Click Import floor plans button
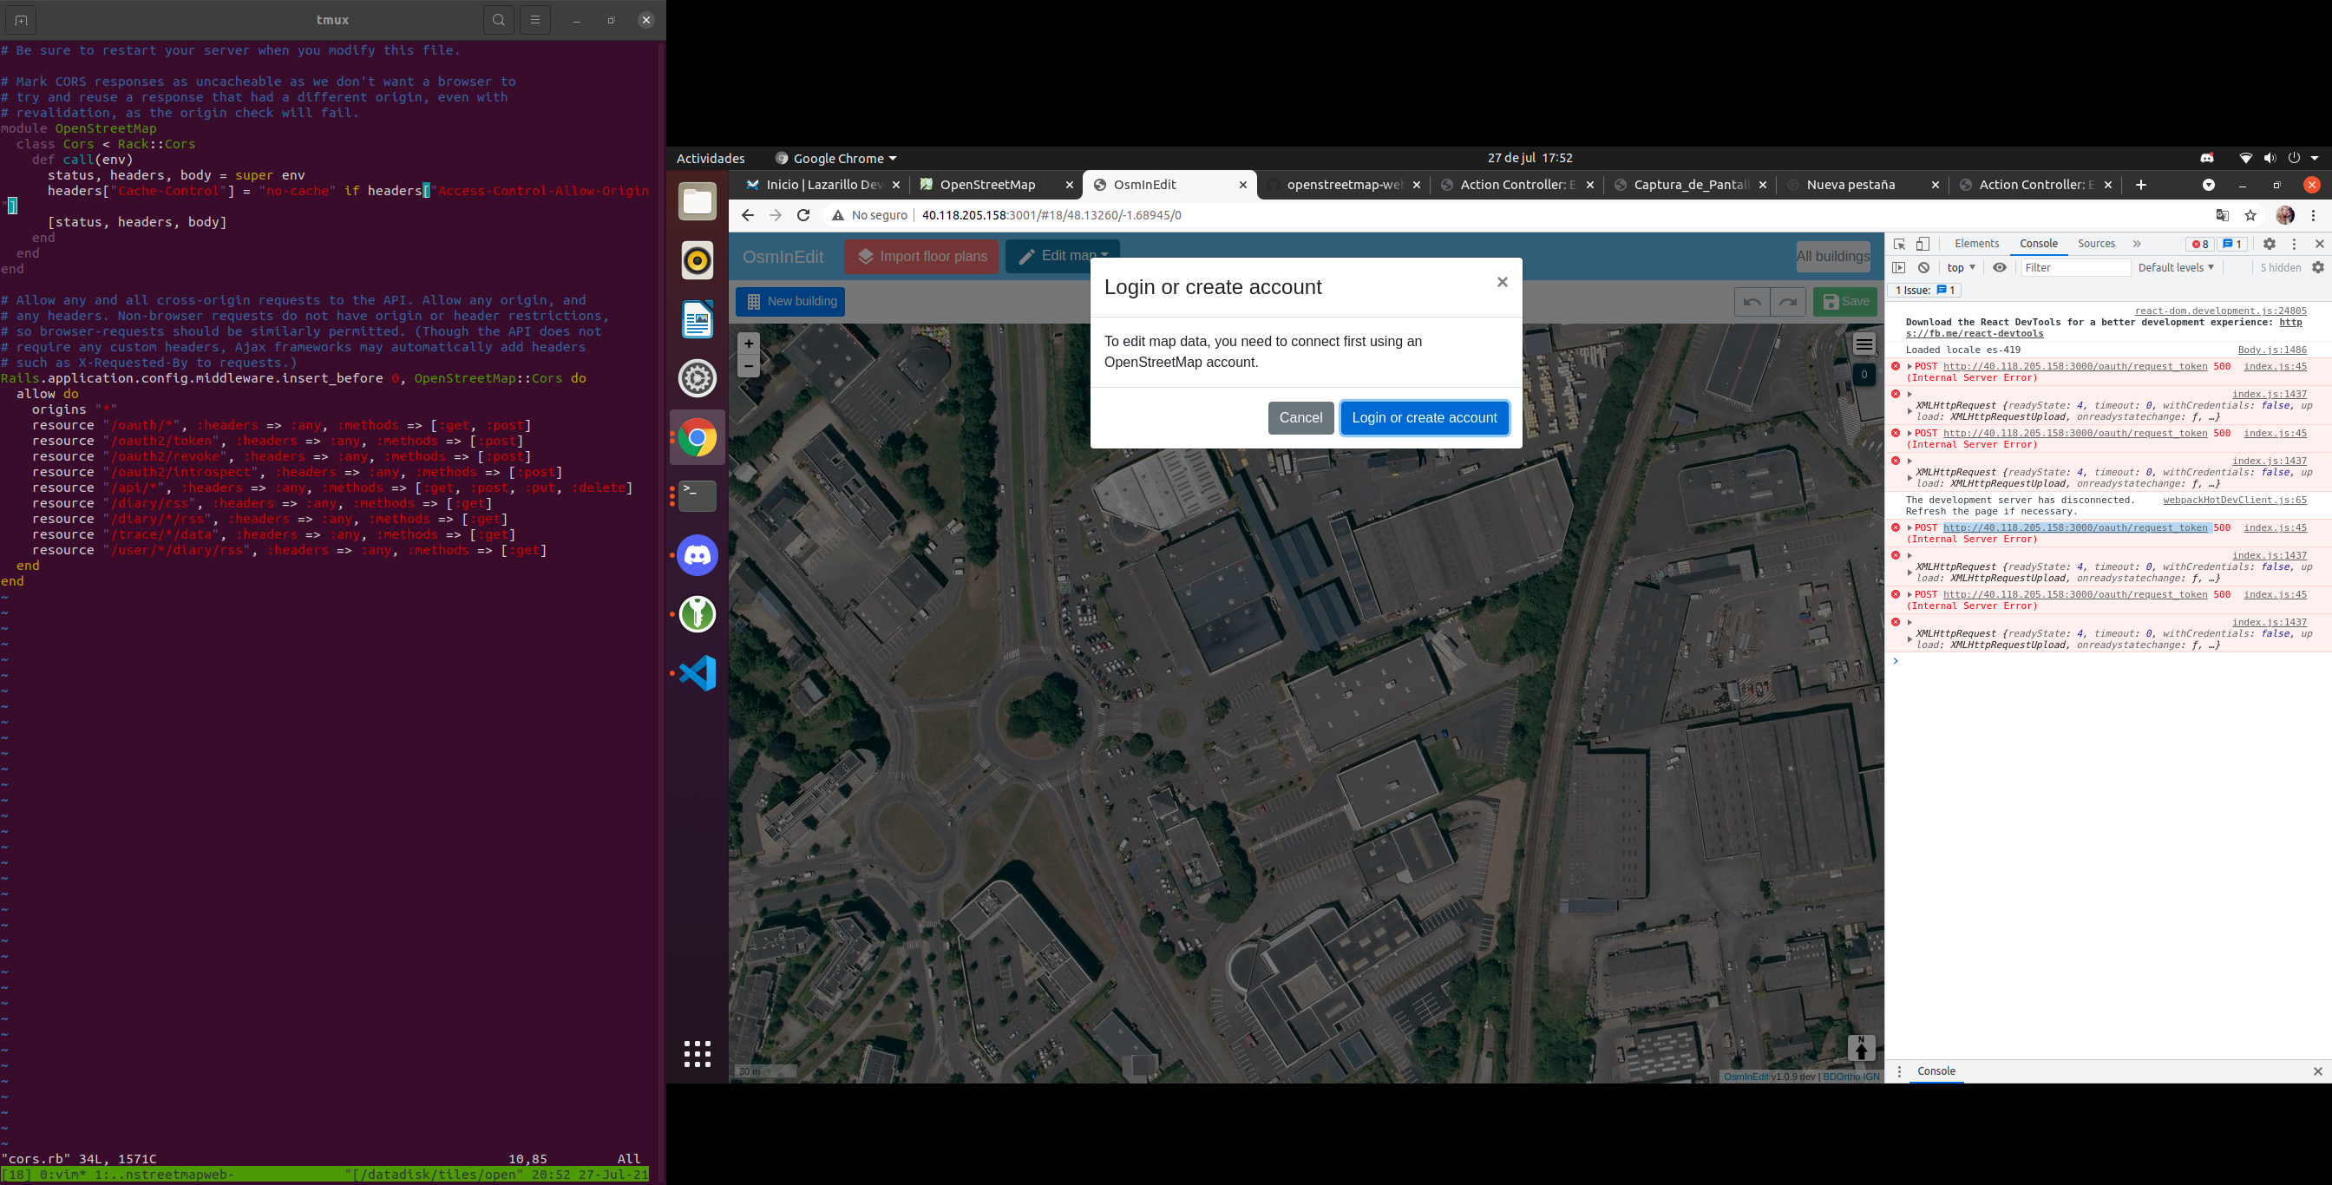2332x1185 pixels. click(921, 256)
